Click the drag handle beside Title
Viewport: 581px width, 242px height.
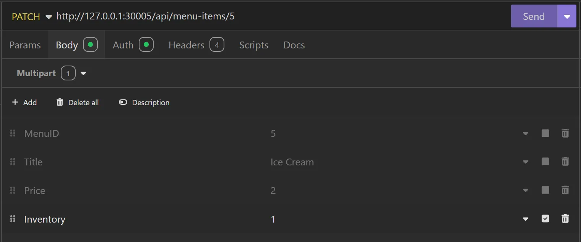(x=13, y=162)
